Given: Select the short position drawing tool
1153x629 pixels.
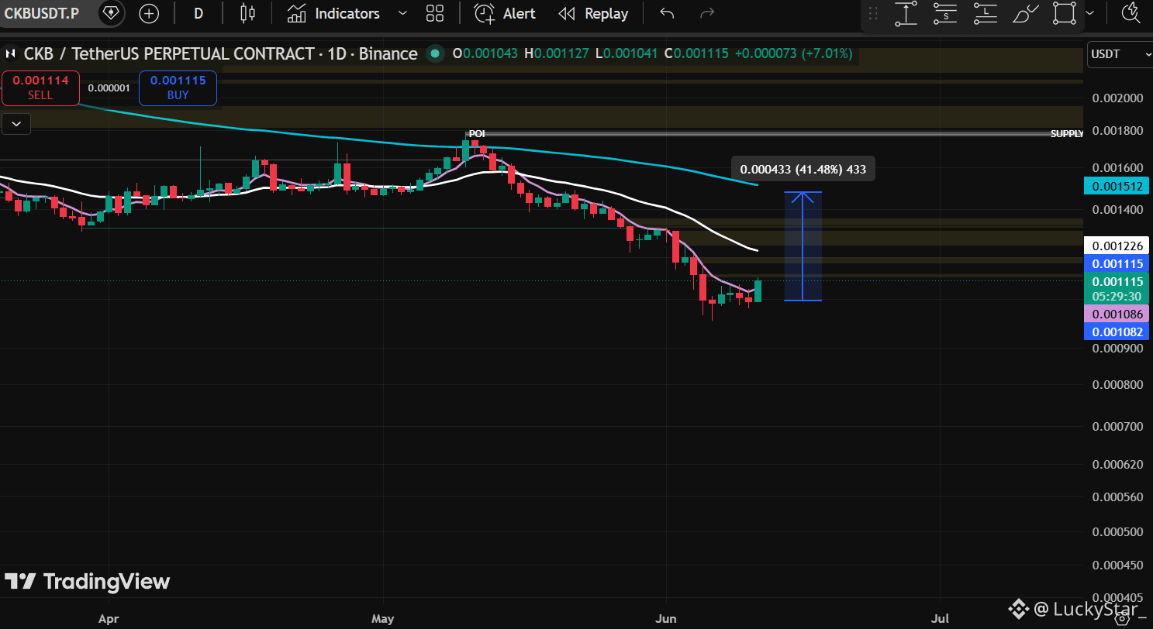Looking at the screenshot, I should coord(946,13).
